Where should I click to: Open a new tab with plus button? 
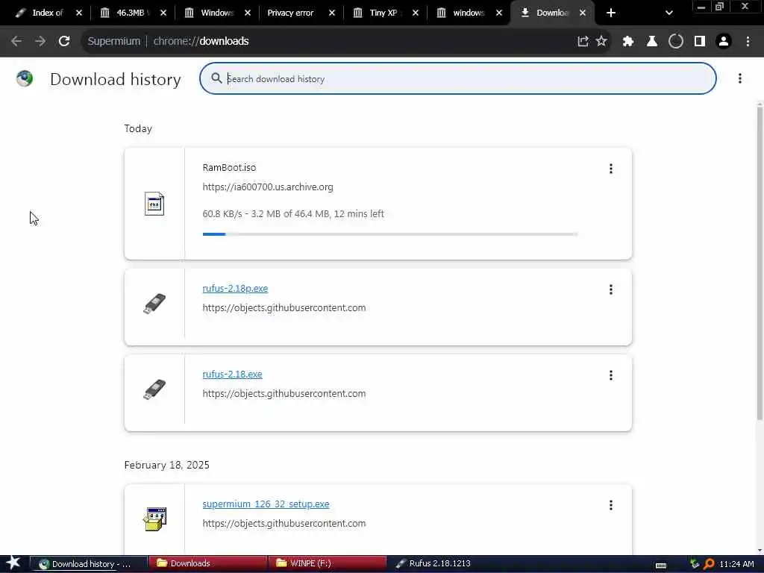coord(611,13)
